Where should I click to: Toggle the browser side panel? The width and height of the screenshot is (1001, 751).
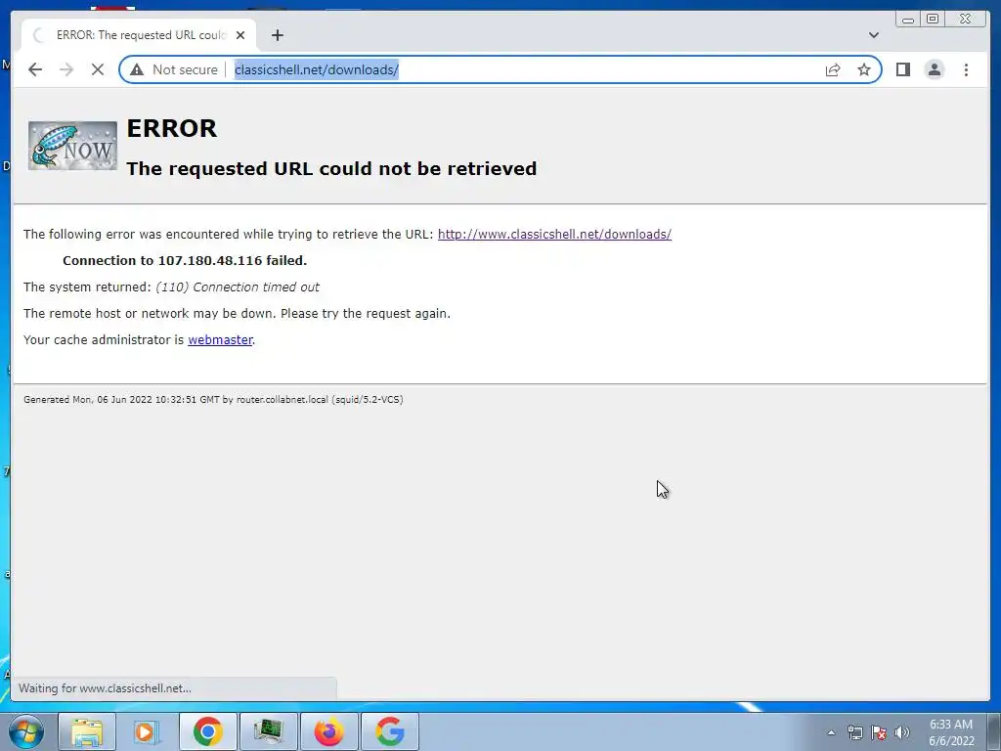pos(902,69)
